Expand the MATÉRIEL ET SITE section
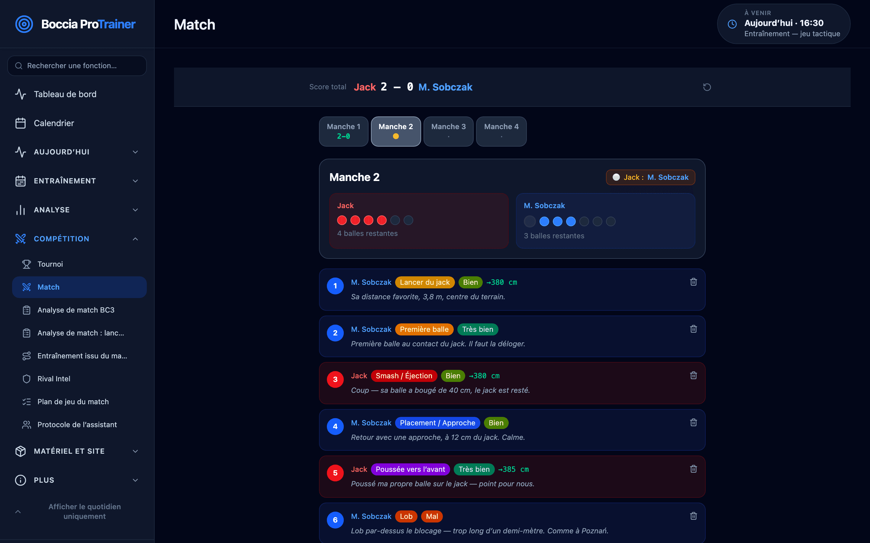The height and width of the screenshot is (543, 870). pos(77,451)
